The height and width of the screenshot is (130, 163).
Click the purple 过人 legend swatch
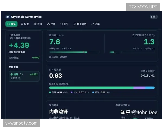71,92
